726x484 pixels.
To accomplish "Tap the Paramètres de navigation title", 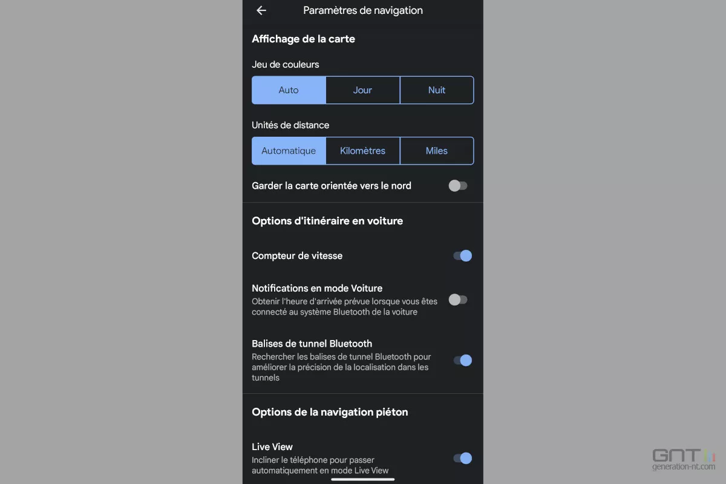I will click(363, 10).
